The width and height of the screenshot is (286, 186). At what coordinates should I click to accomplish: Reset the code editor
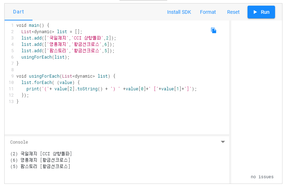[233, 12]
